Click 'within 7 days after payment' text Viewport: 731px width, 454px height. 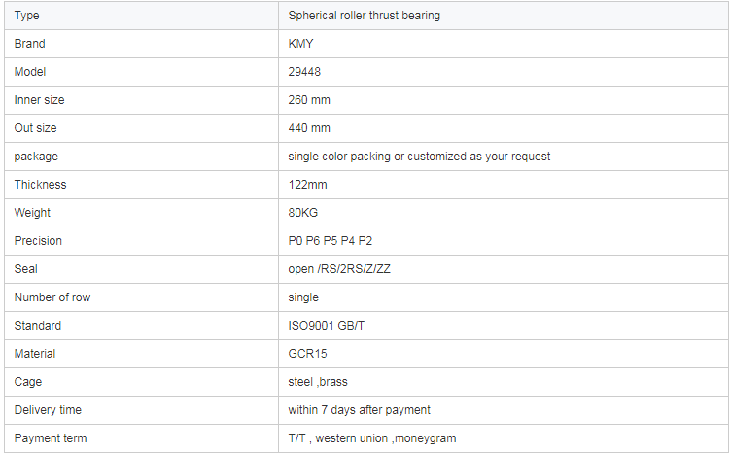(x=359, y=410)
